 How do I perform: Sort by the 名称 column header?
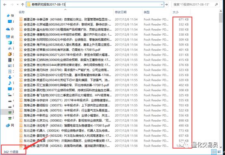point(22,12)
